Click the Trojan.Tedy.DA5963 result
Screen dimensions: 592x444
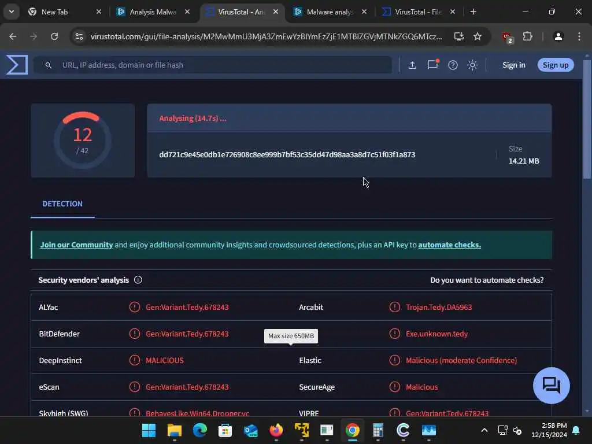(x=439, y=307)
